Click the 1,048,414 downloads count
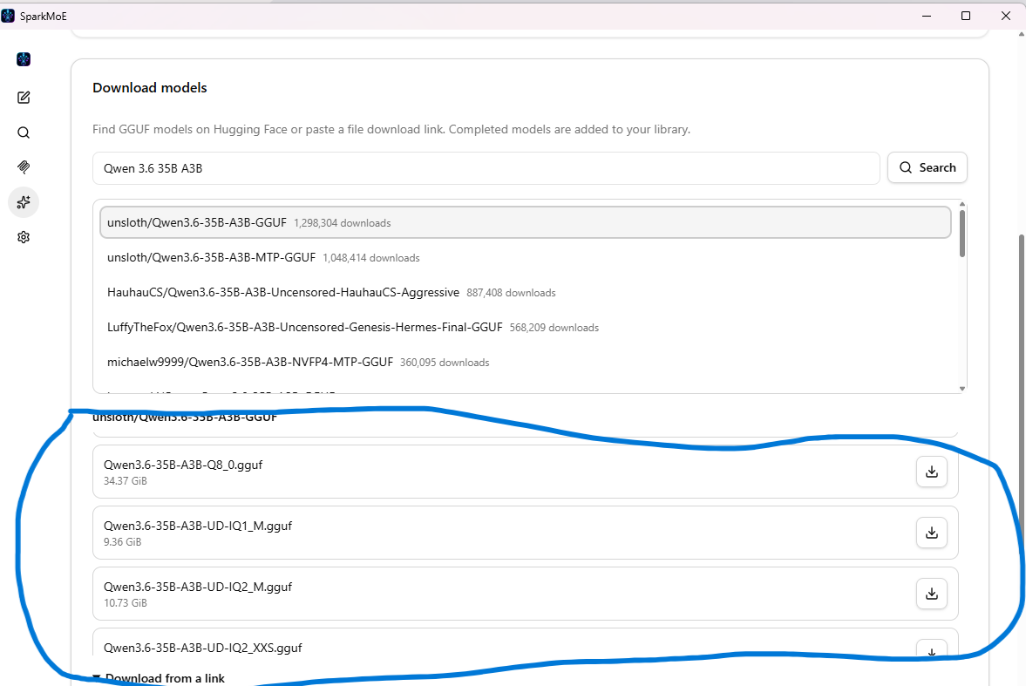The height and width of the screenshot is (686, 1026). [x=371, y=258]
